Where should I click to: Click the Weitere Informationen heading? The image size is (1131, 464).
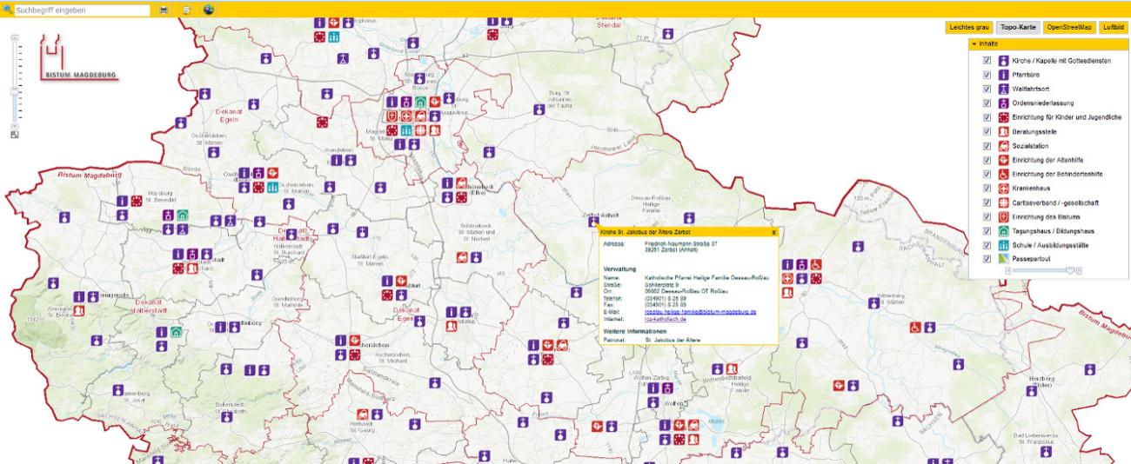coord(634,332)
